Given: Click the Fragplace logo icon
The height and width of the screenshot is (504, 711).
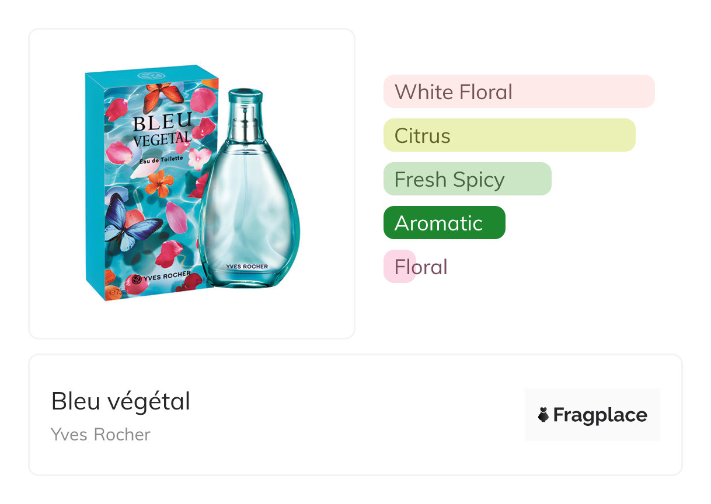Looking at the screenshot, I should (x=543, y=415).
